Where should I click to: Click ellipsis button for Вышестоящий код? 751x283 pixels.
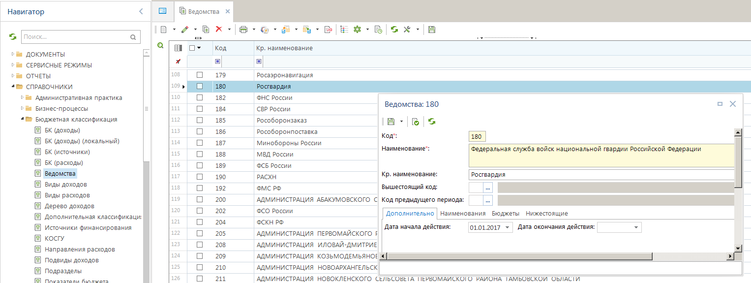488,188
